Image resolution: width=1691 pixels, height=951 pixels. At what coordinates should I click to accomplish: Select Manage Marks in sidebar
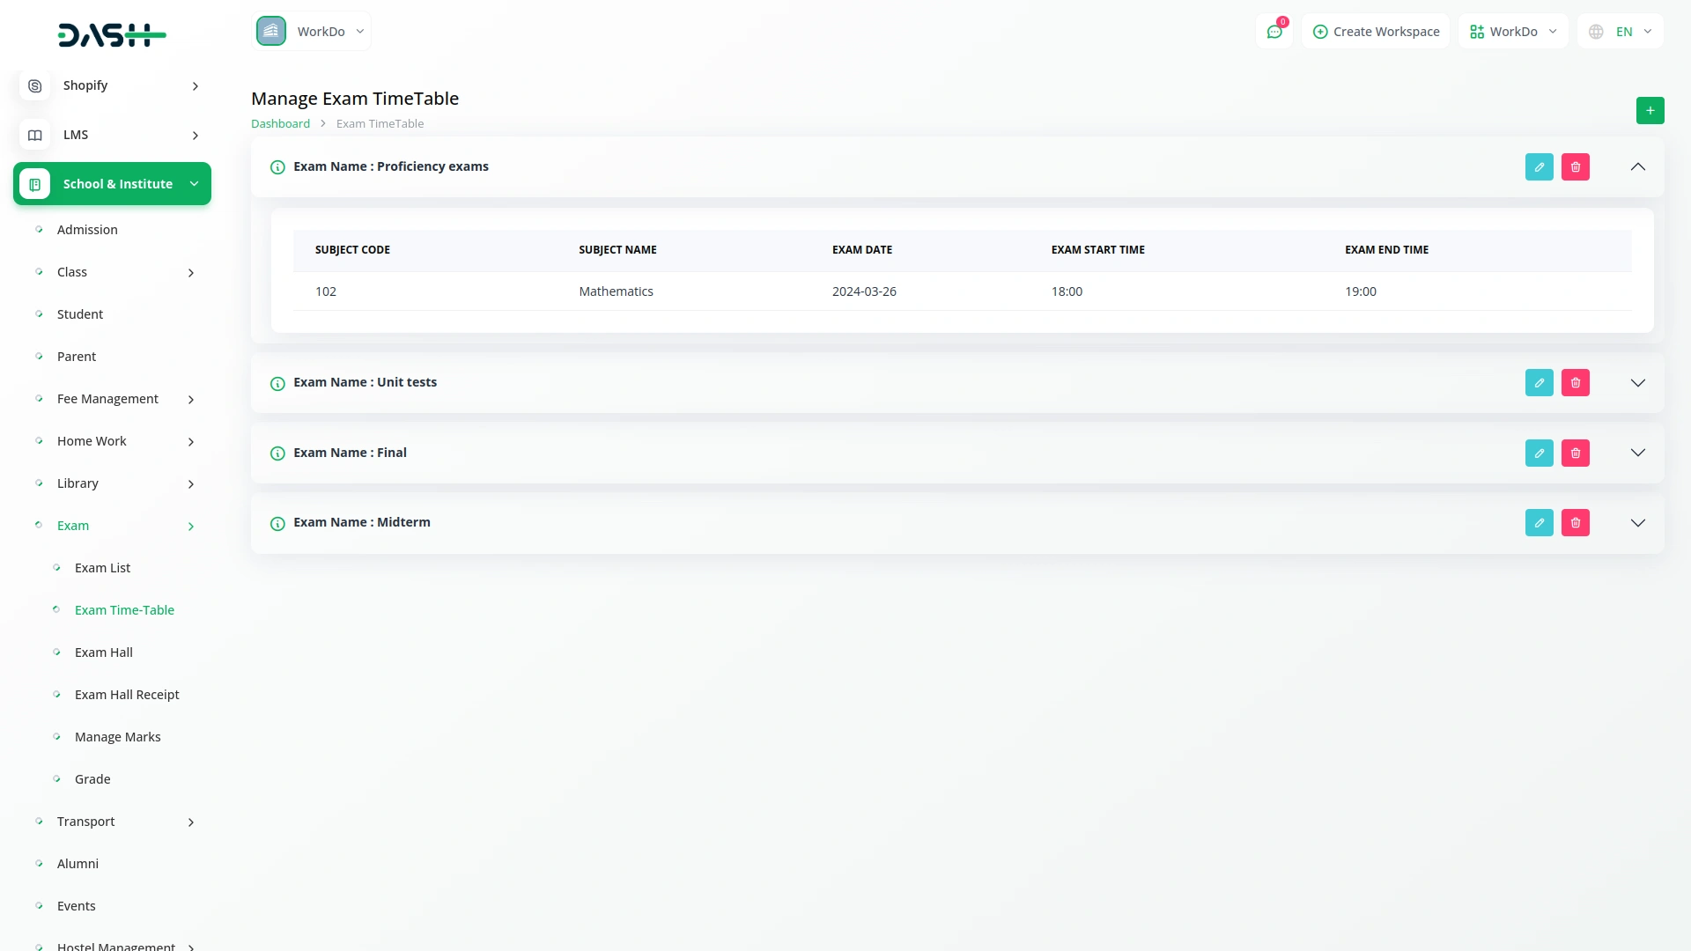[118, 737]
